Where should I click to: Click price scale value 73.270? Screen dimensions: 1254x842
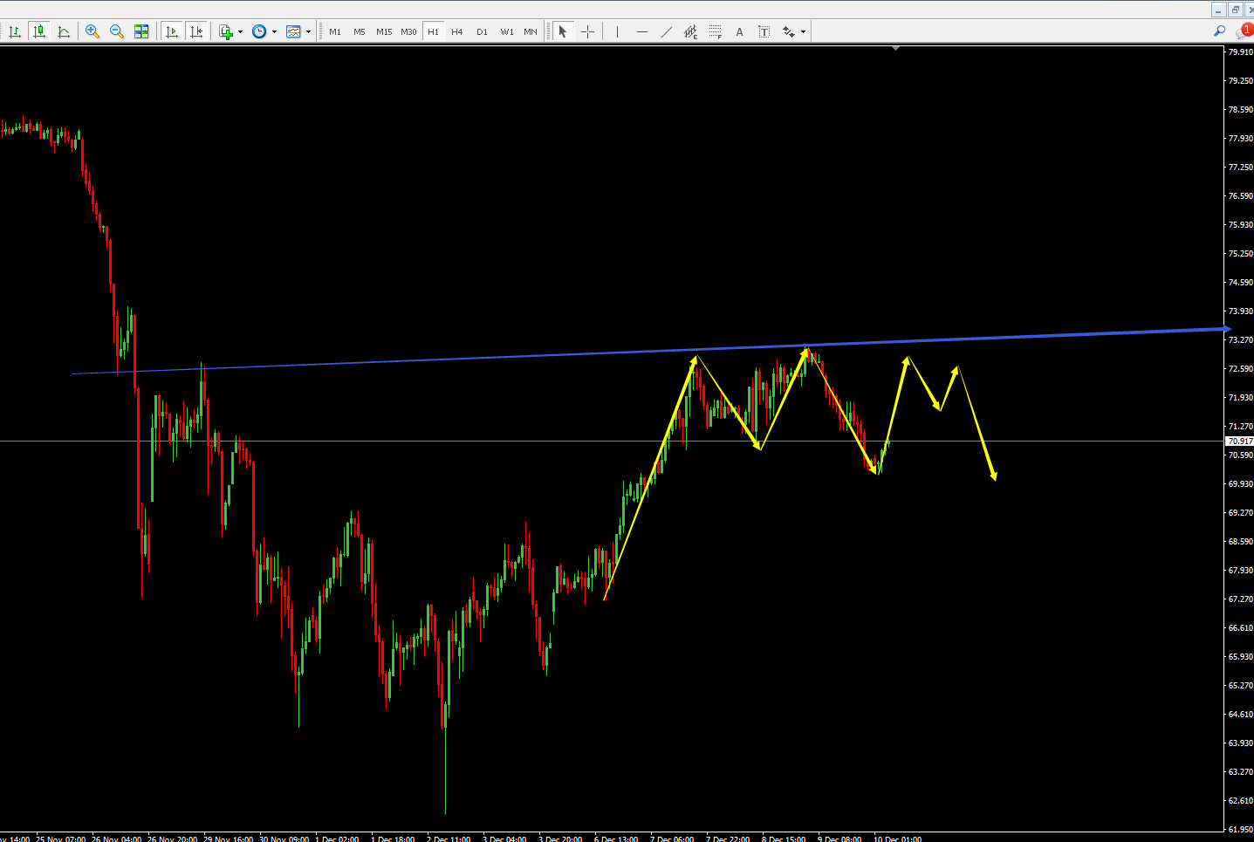1240,339
